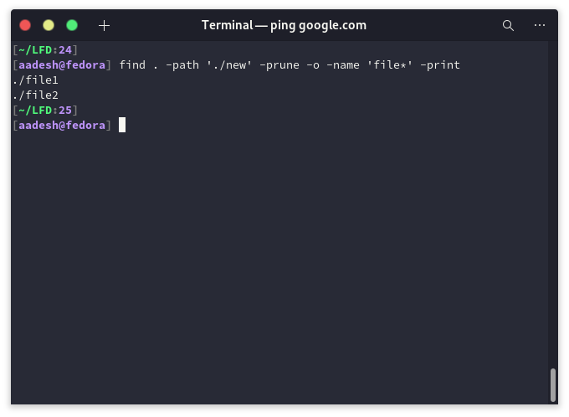This screenshot has width=569, height=417.
Task: Click the Terminal — ping google.com title
Action: (x=284, y=25)
